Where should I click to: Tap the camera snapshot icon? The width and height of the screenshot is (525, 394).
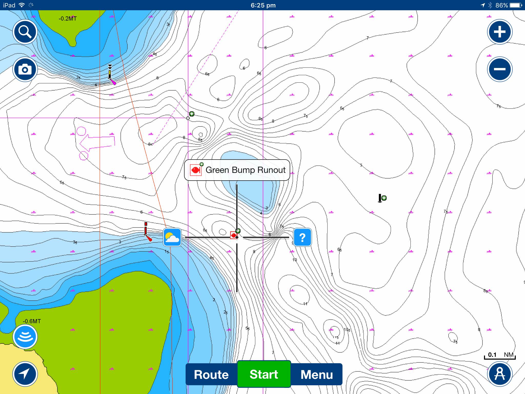pos(25,69)
